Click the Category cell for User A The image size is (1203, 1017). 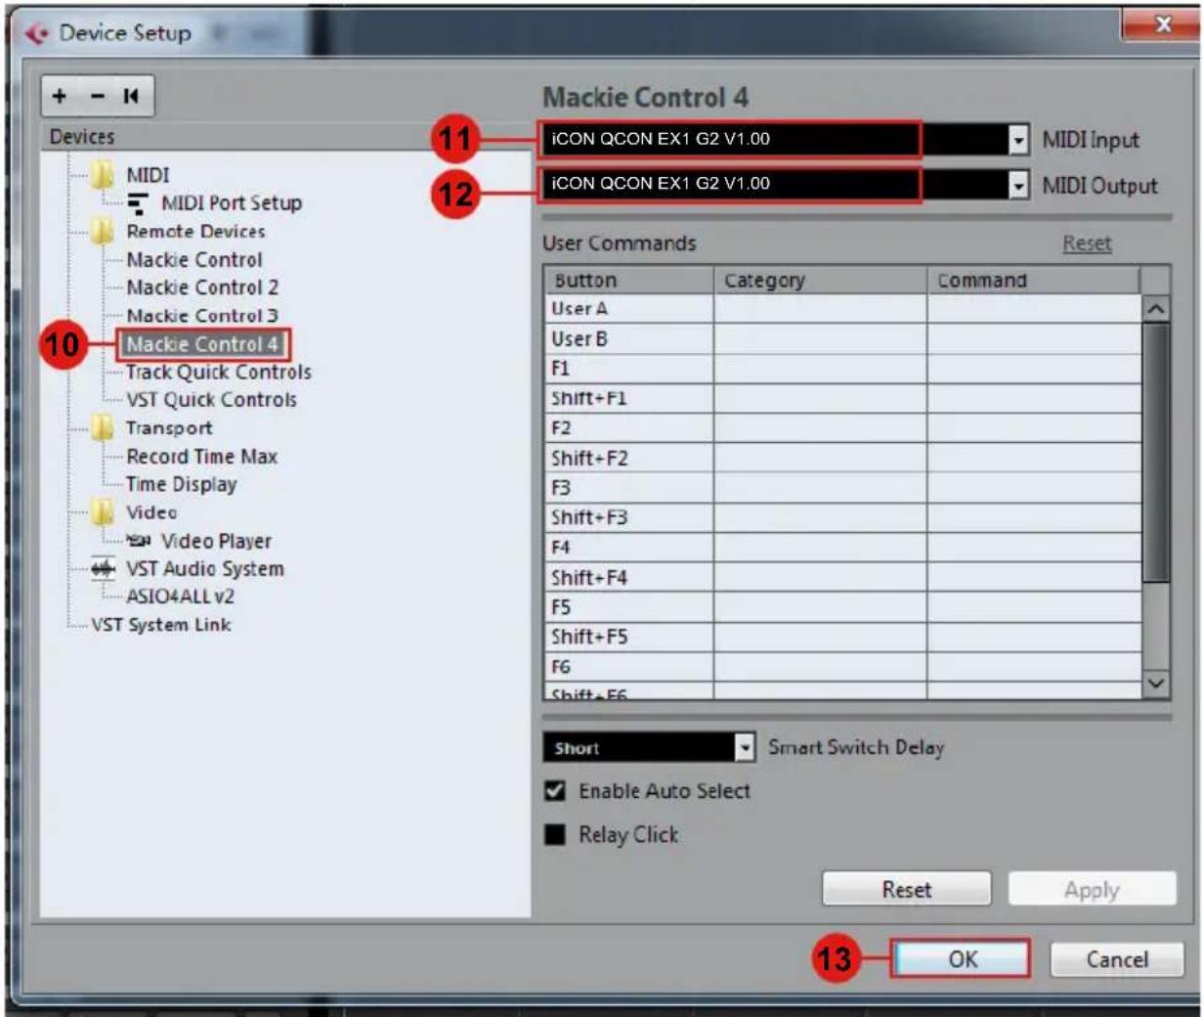(820, 309)
